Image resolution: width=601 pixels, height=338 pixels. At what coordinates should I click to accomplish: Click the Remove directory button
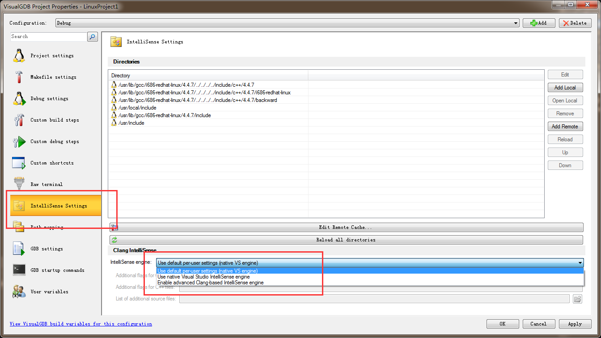coord(565,114)
